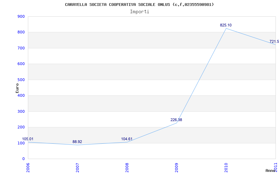Click the Importi subtitle
This screenshot has height=174, width=279.
point(139,12)
